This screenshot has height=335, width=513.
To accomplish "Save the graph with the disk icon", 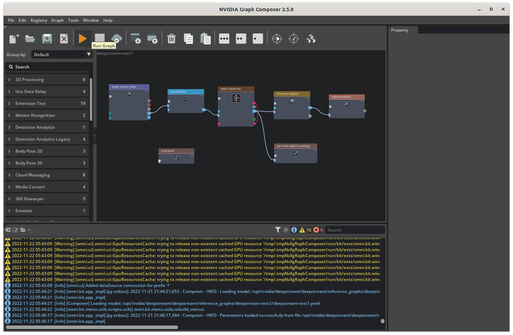I will pos(47,39).
